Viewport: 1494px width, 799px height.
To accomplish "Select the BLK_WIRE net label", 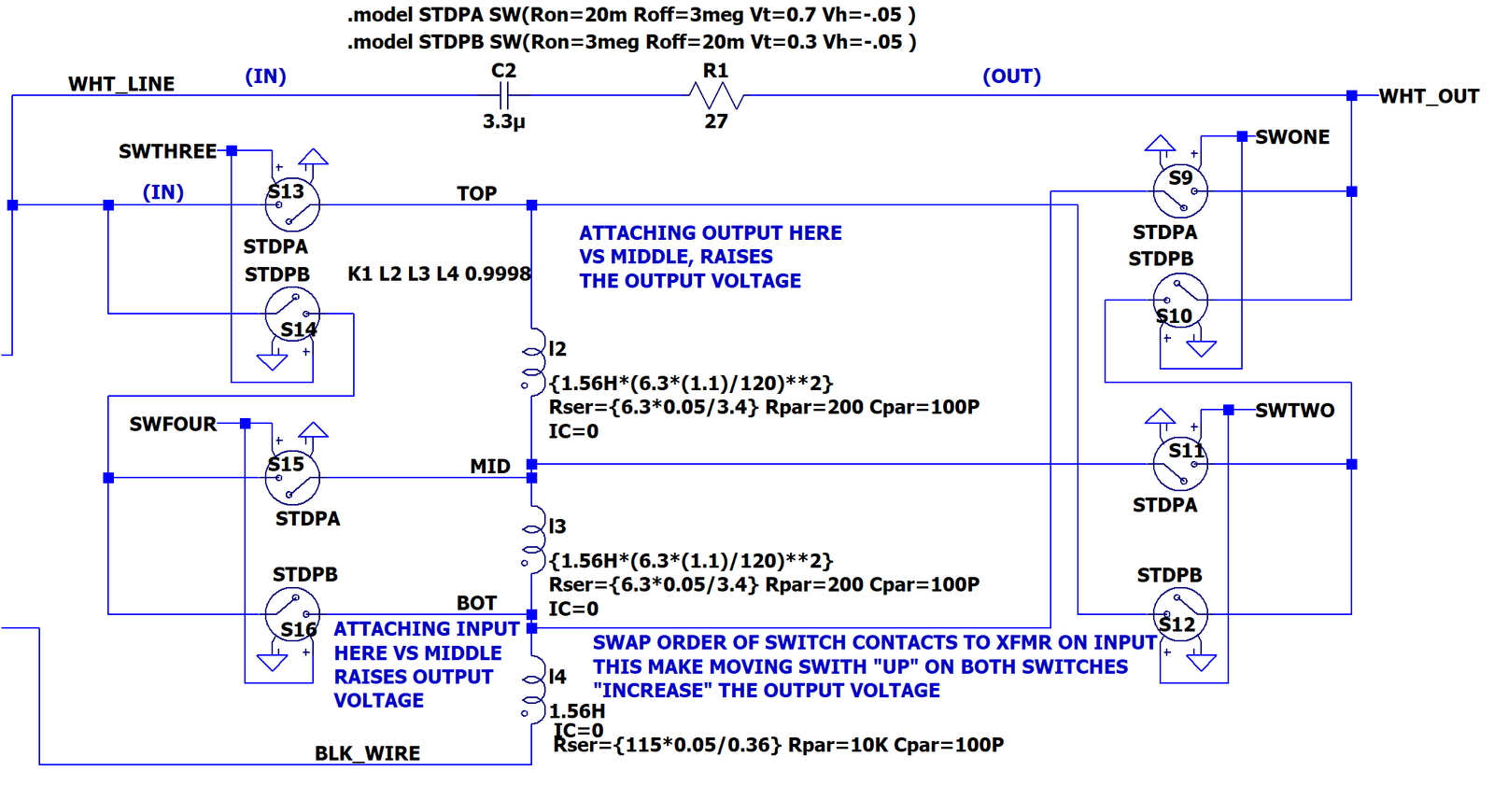I will click(367, 753).
